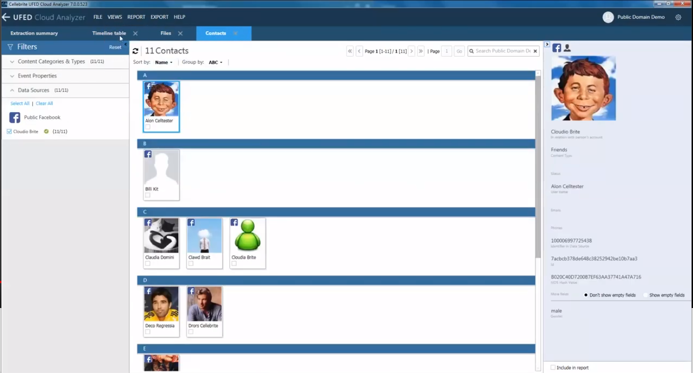This screenshot has width=693, height=373.
Task: Collapse the details panel with its arrow
Action: [547, 45]
